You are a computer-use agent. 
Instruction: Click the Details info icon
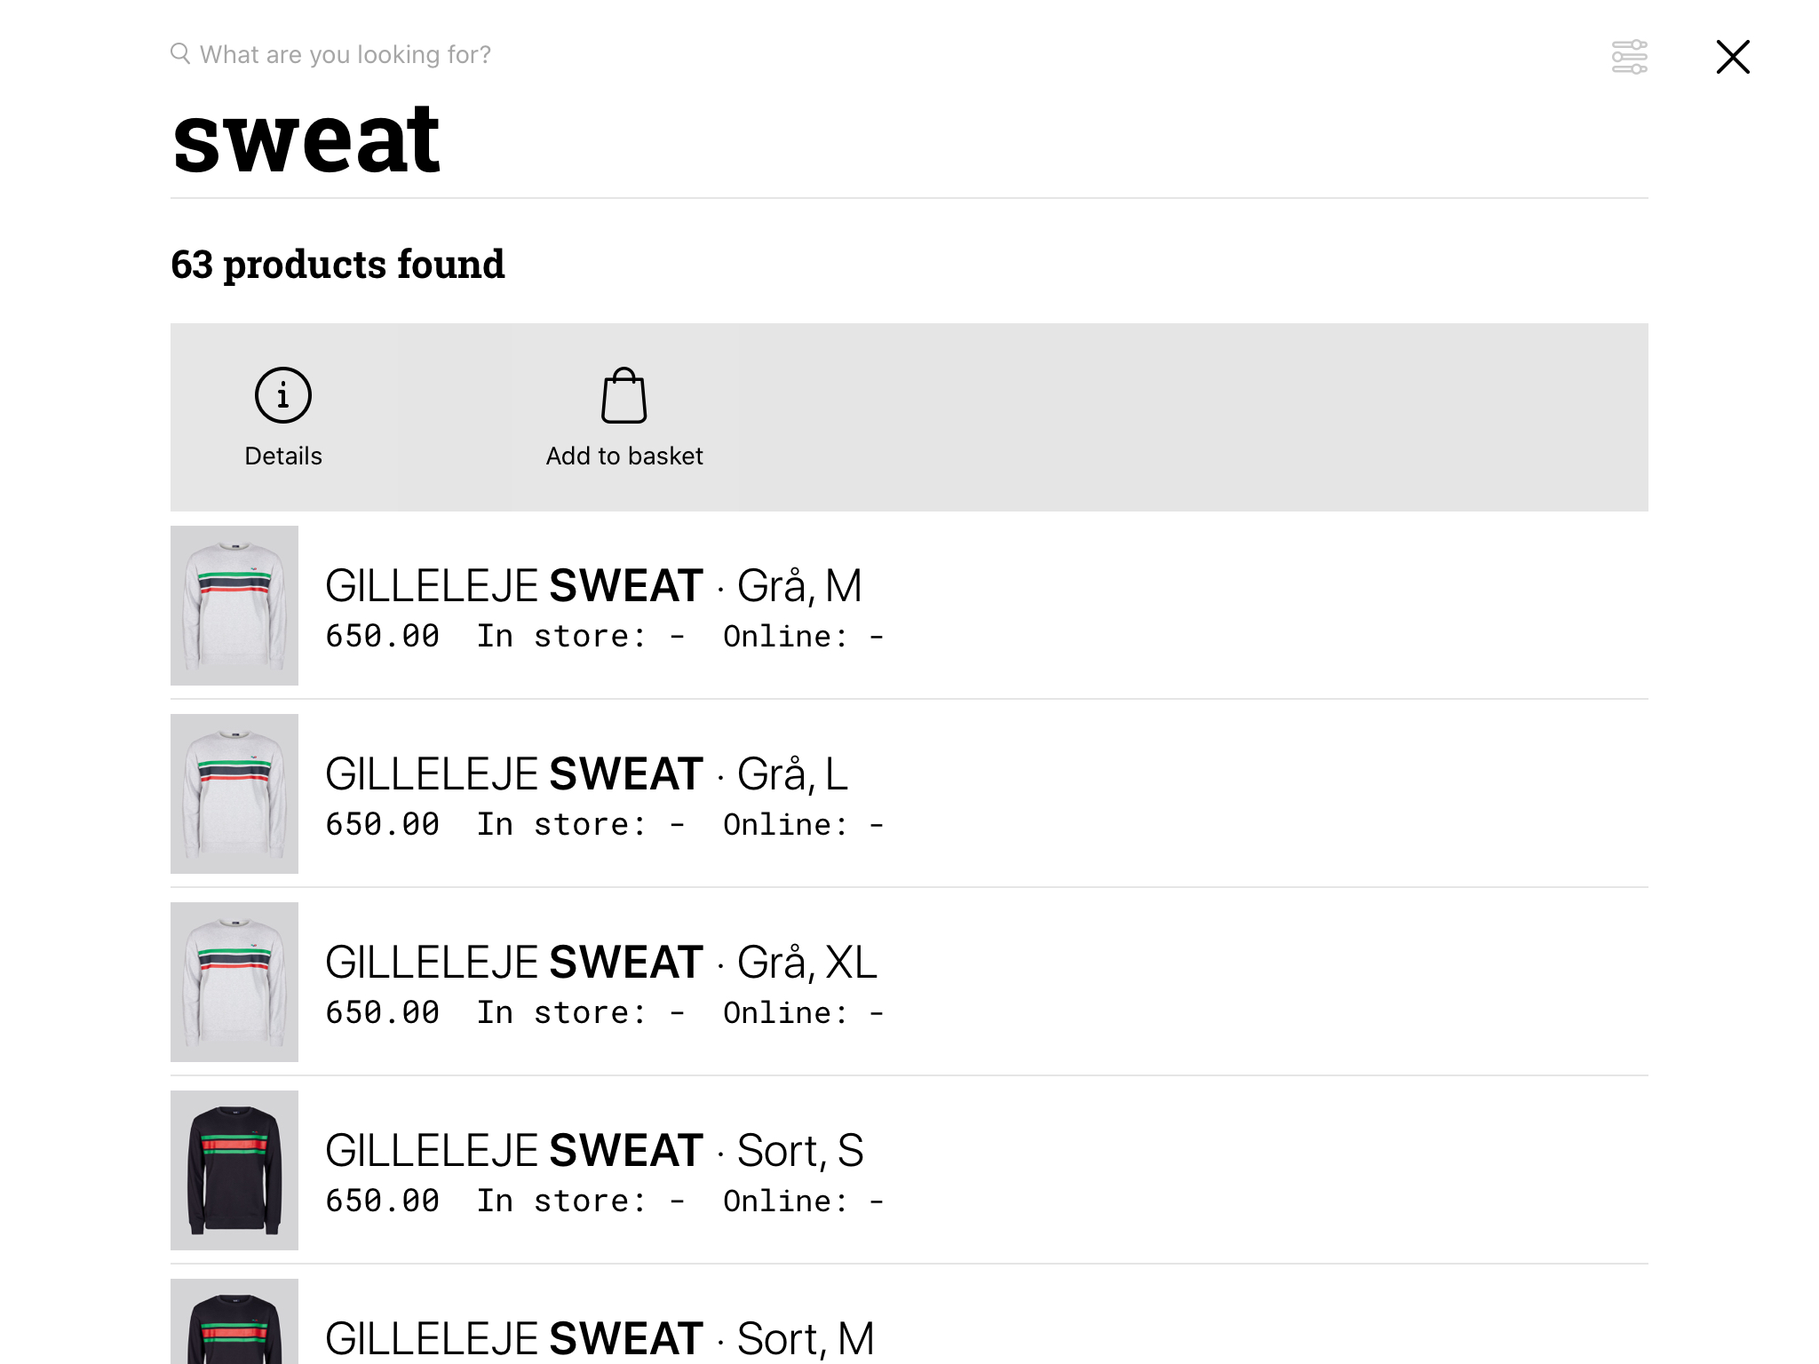click(x=283, y=395)
